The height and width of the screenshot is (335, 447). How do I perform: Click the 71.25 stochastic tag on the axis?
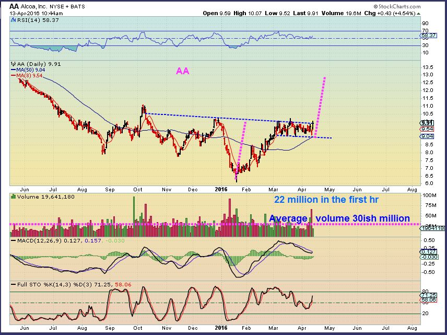pos(429,295)
